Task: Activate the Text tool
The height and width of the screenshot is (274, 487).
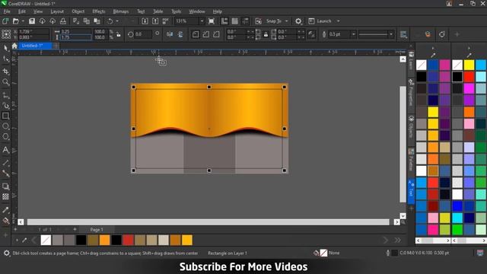Action: [x=5, y=150]
